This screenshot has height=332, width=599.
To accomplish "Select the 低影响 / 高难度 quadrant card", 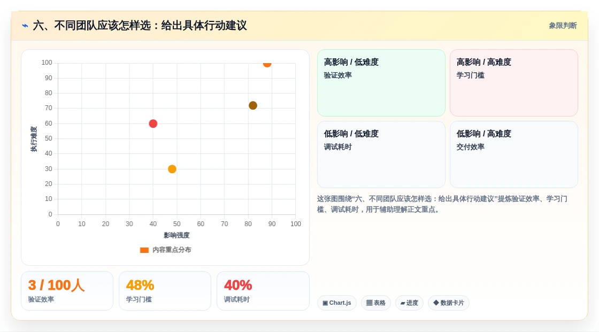I will (514, 155).
